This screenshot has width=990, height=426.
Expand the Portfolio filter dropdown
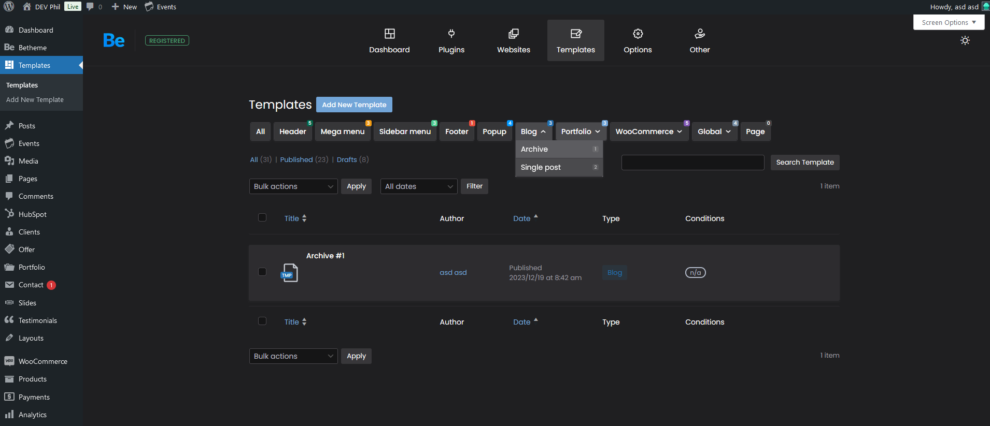tap(581, 131)
